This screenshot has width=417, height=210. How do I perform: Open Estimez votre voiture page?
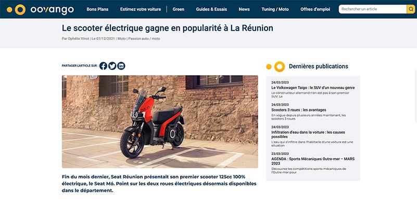[141, 9]
